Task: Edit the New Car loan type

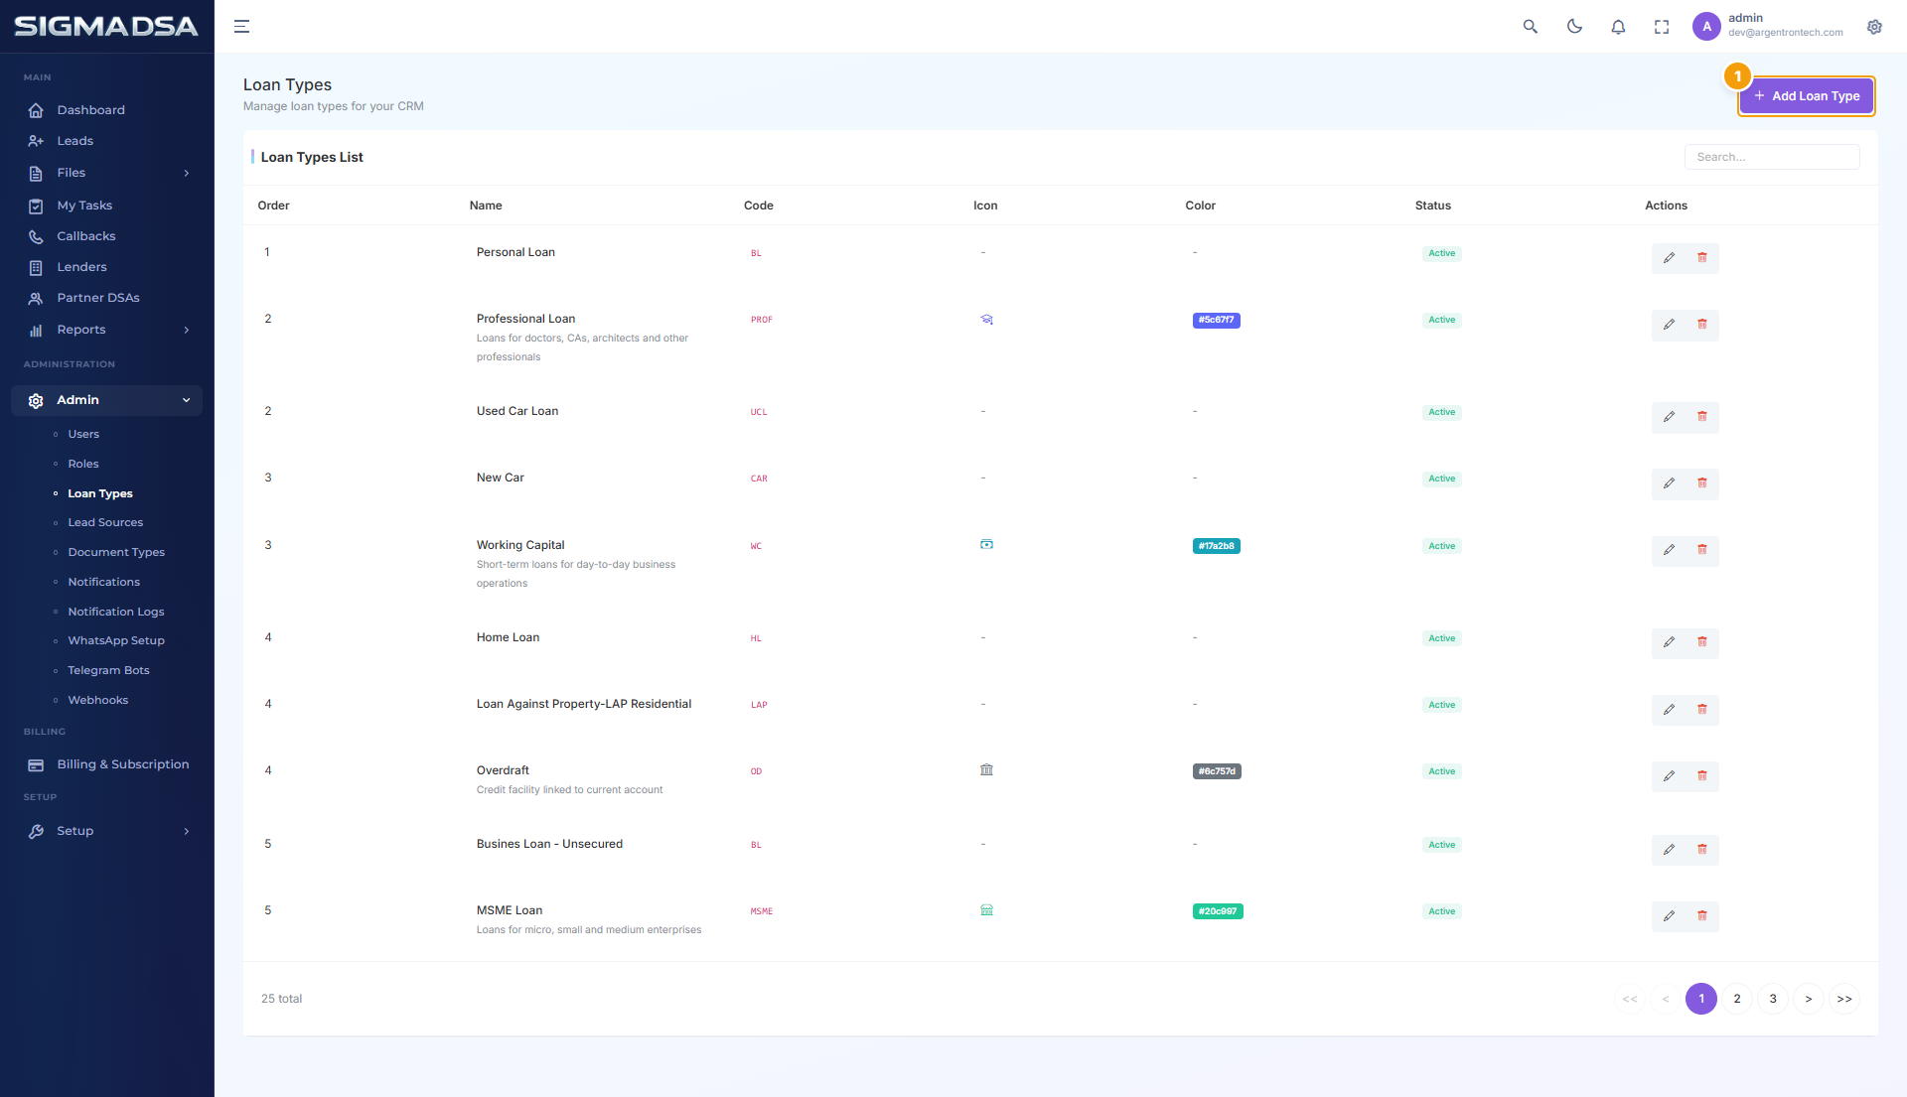Action: pos(1669,483)
